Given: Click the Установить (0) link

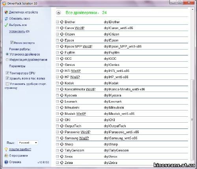Looking at the screenshot, I should point(19,31).
